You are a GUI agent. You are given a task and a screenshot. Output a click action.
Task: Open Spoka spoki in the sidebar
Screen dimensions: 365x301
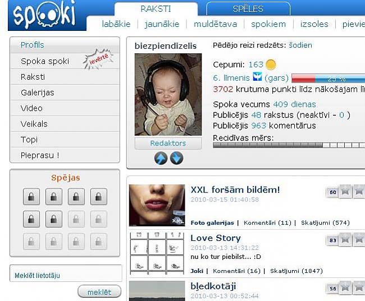(x=65, y=61)
